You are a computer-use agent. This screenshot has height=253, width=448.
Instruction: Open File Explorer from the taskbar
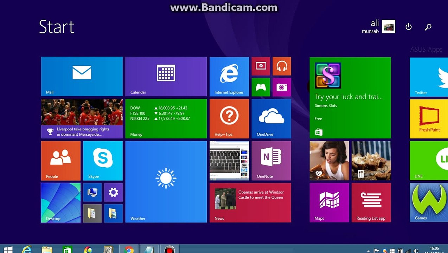pos(47,249)
